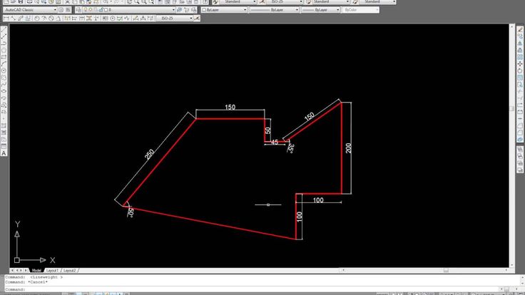Click the drawing area horizontal scrollbar
The width and height of the screenshot is (525, 295).
point(424,270)
